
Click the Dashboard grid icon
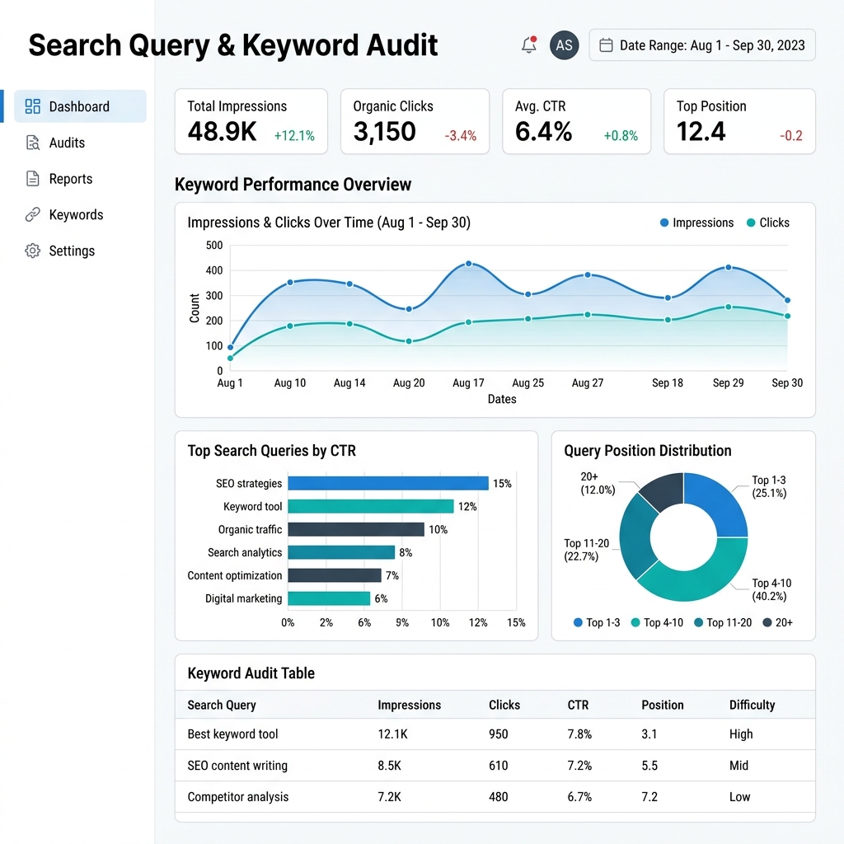pos(33,106)
